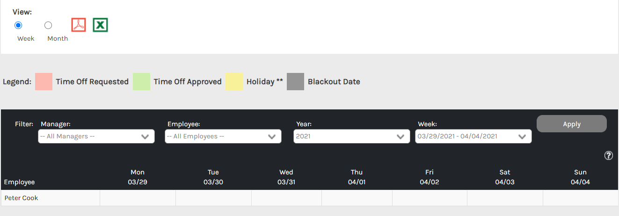Click the Fri 04/02 column header
The width and height of the screenshot is (619, 216).
(429, 177)
